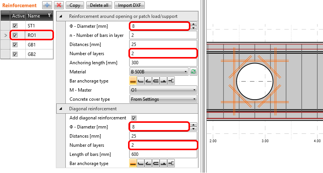The height and width of the screenshot is (173, 323).
Task: Click the filter icon in Name column header
Action: pyautogui.click(x=49, y=16)
